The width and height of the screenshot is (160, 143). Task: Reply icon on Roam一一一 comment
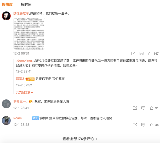point(143,125)
